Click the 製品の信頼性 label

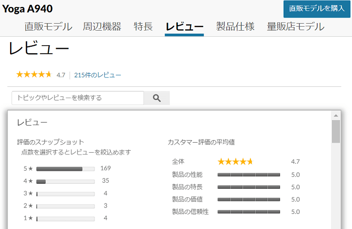point(191,211)
